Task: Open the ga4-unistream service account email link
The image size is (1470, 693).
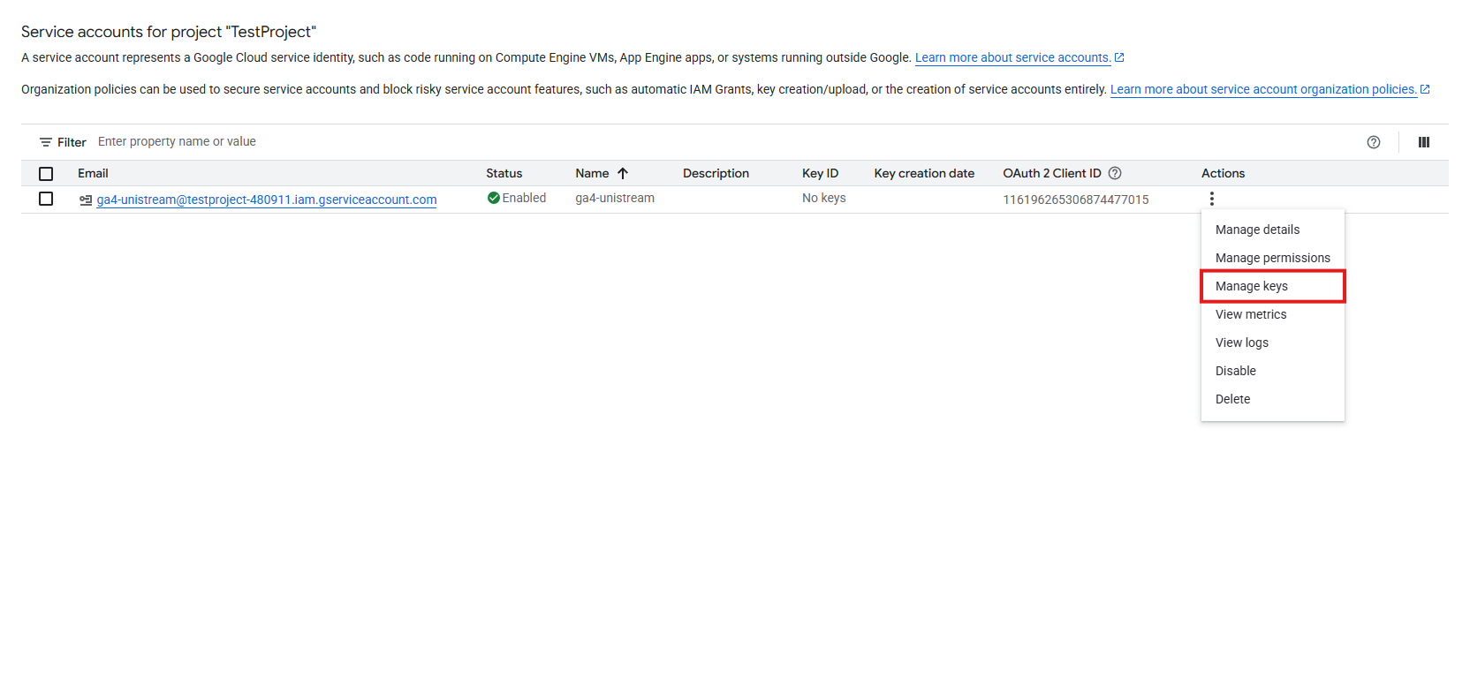Action: pos(266,200)
